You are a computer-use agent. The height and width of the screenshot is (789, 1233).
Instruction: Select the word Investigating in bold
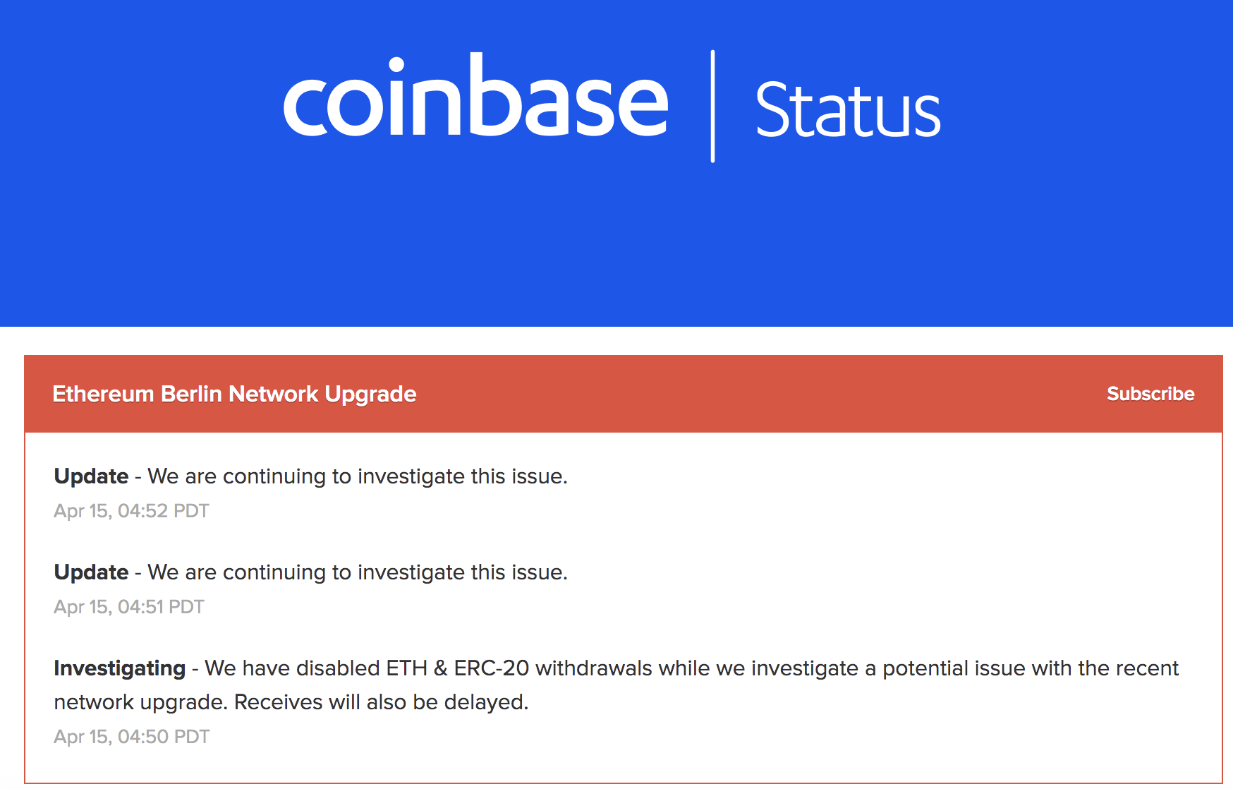click(x=120, y=668)
